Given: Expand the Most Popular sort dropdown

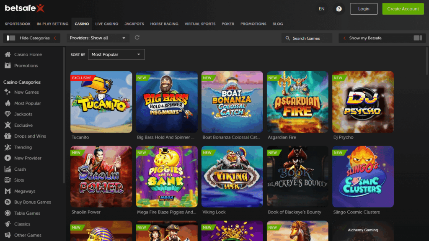Looking at the screenshot, I should point(116,54).
